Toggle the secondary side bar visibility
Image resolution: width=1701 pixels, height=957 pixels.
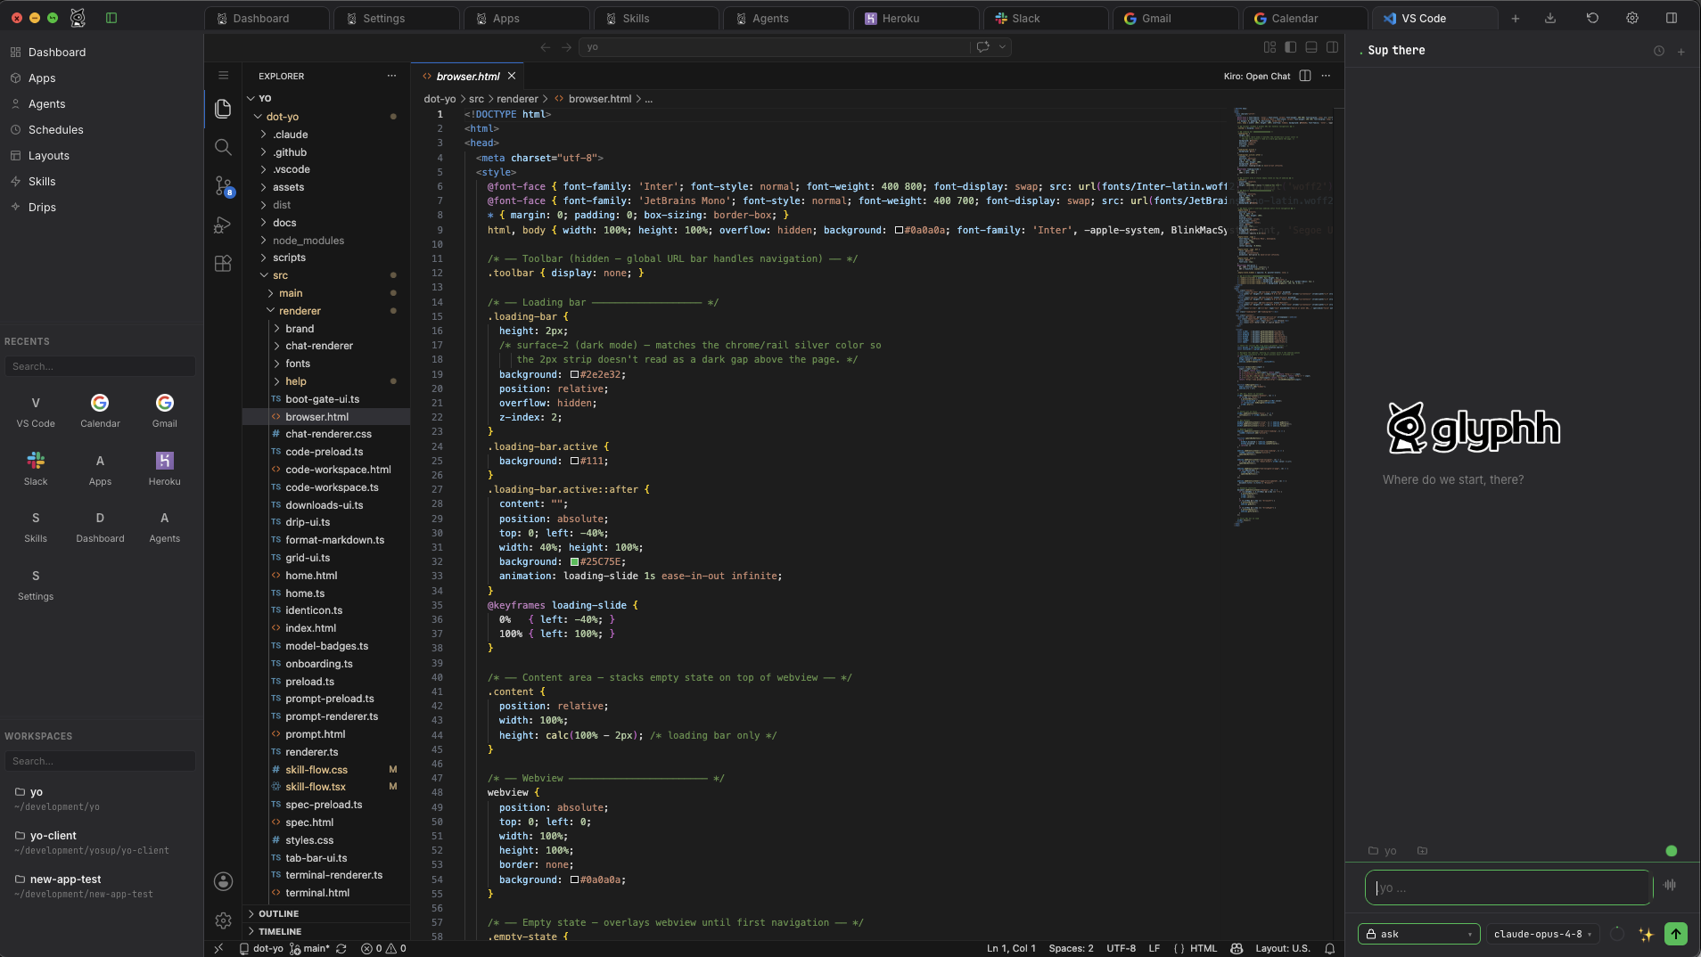[x=1333, y=47]
